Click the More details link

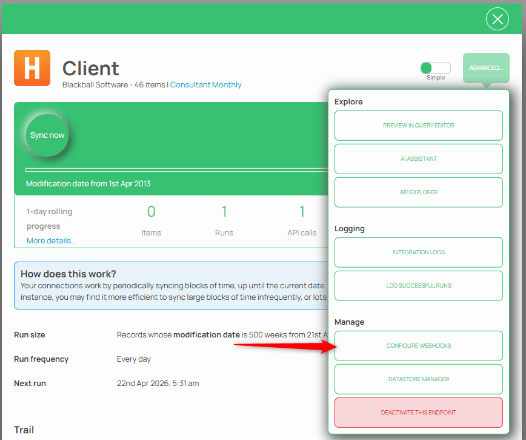[52, 241]
